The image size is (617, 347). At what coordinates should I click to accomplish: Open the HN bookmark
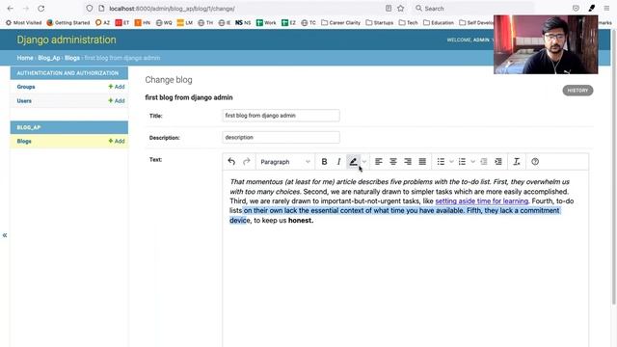click(x=143, y=23)
